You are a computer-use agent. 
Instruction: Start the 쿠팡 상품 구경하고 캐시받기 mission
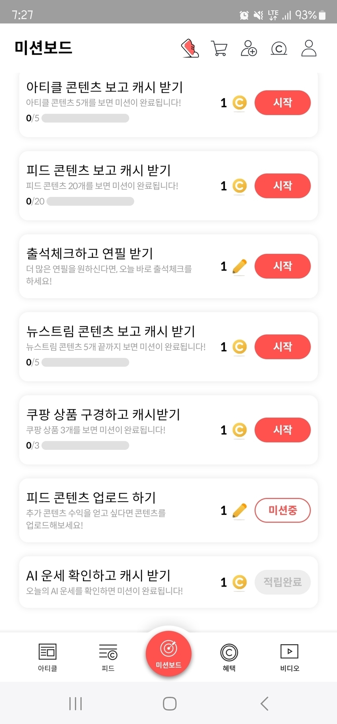click(x=283, y=430)
